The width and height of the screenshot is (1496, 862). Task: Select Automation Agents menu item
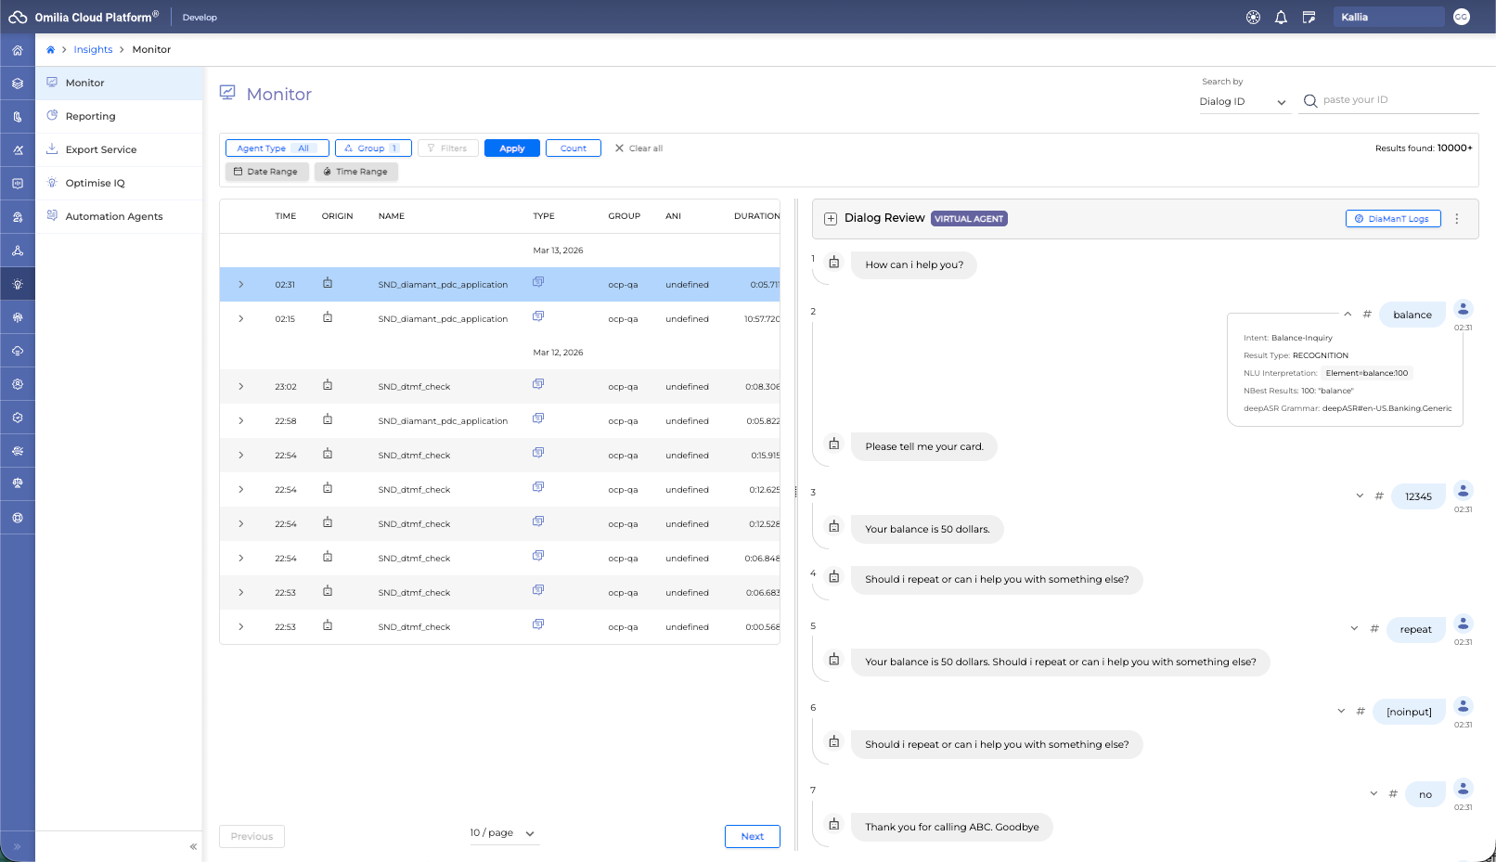[114, 217]
